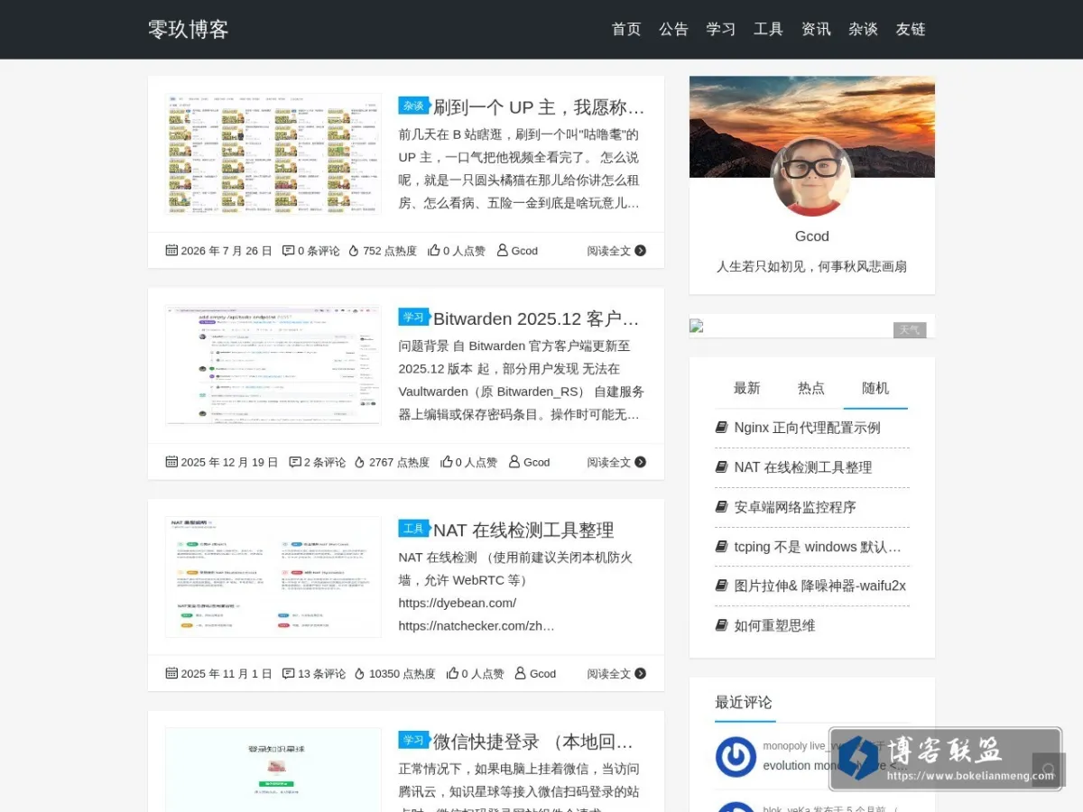
Task: Open Nginx 正向代理配置示例 article
Action: [807, 428]
